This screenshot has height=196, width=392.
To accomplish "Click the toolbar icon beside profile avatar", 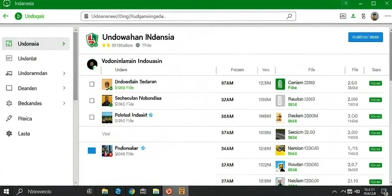I will pyautogui.click(x=364, y=16).
